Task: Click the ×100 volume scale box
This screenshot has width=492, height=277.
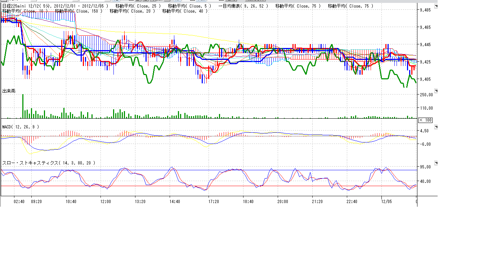Action: [425, 120]
